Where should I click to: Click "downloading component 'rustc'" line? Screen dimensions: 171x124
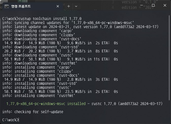click(38, 55)
